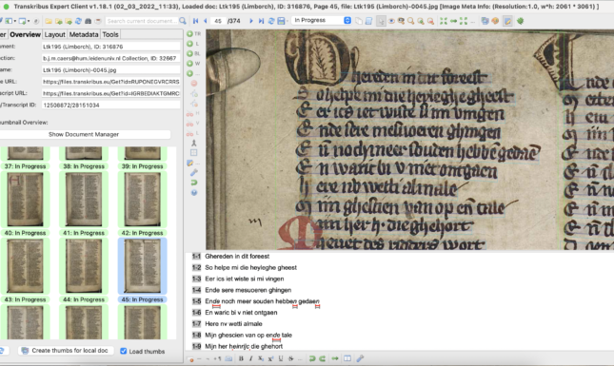Click the Show Document Manager button
Image resolution: width=614 pixels, height=366 pixels.
click(x=84, y=134)
